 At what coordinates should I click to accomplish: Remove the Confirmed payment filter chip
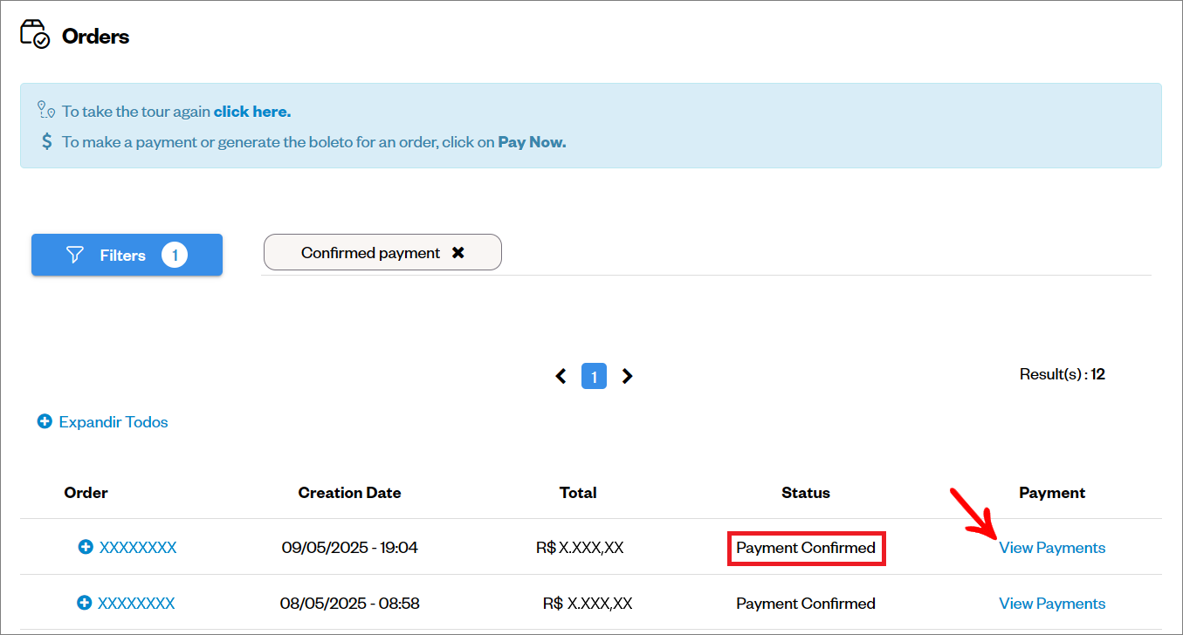[458, 252]
